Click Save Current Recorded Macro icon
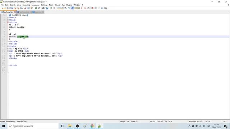The image size is (230, 129). tap(105, 8)
